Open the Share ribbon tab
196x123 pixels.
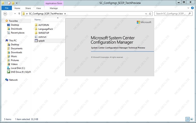click(x=28, y=8)
